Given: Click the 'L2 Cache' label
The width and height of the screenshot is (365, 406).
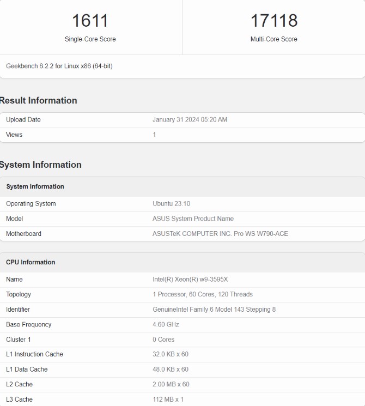Looking at the screenshot, I should [x=20, y=384].
